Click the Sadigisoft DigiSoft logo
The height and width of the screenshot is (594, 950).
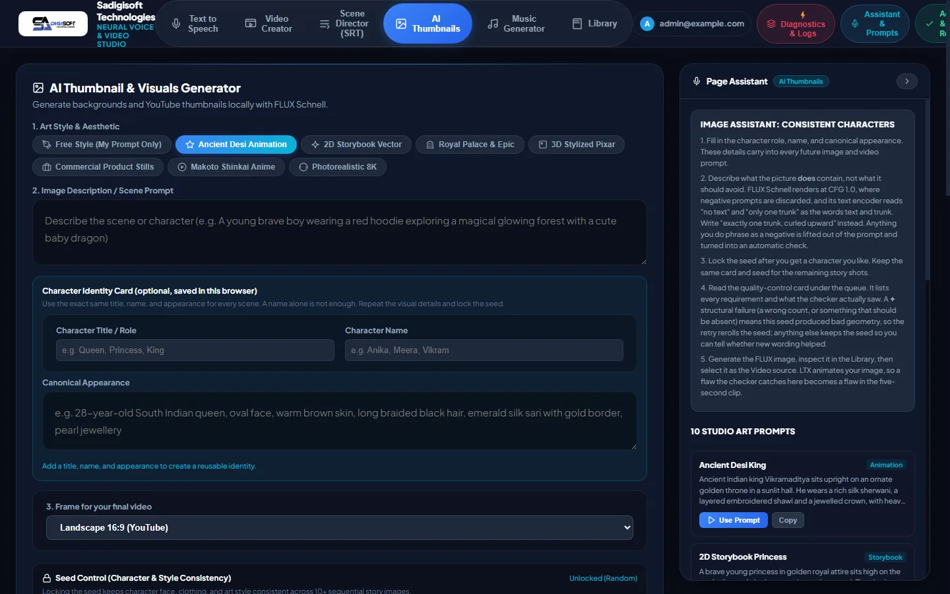tap(53, 24)
